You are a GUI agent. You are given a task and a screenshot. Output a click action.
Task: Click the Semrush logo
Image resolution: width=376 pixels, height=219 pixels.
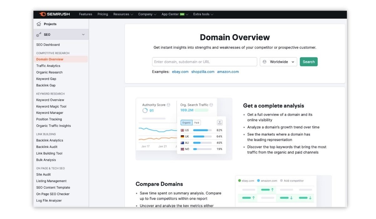(54, 14)
